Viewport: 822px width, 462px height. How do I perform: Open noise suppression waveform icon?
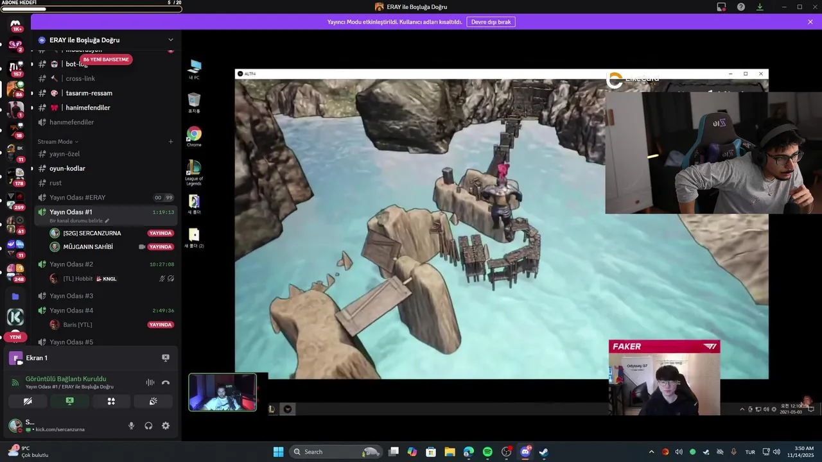tap(150, 382)
